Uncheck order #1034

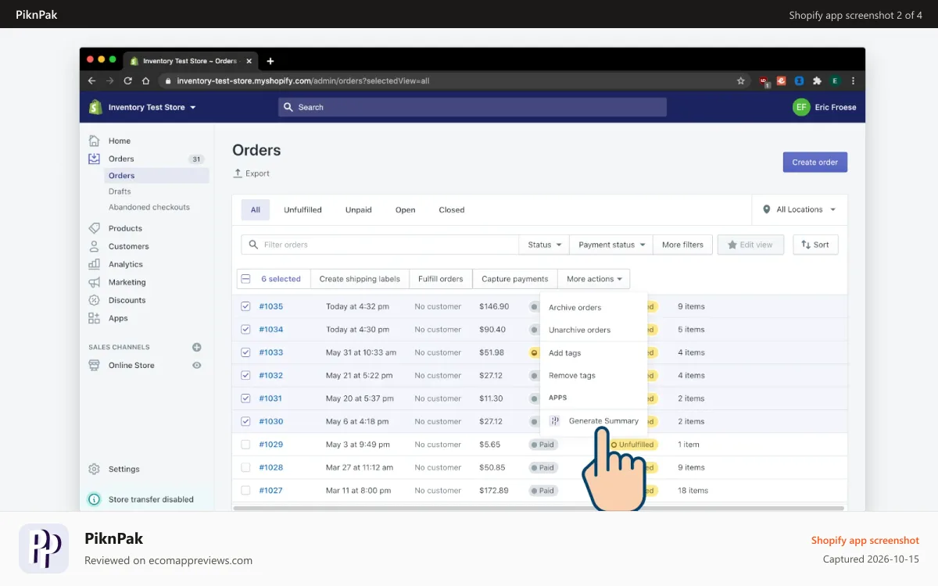point(245,329)
